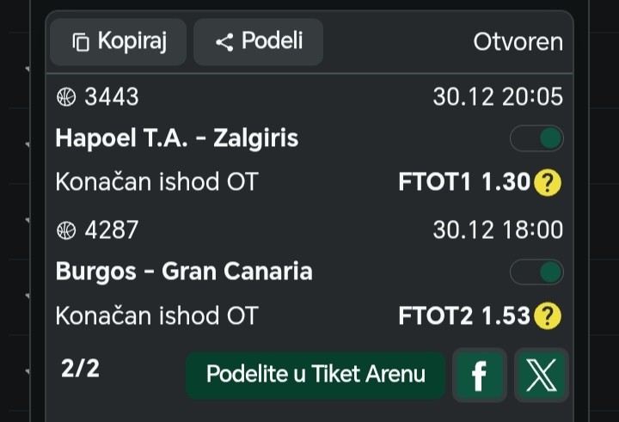The image size is (619, 422).
Task: Click the share icon beside Podeli
Action: [x=224, y=42]
